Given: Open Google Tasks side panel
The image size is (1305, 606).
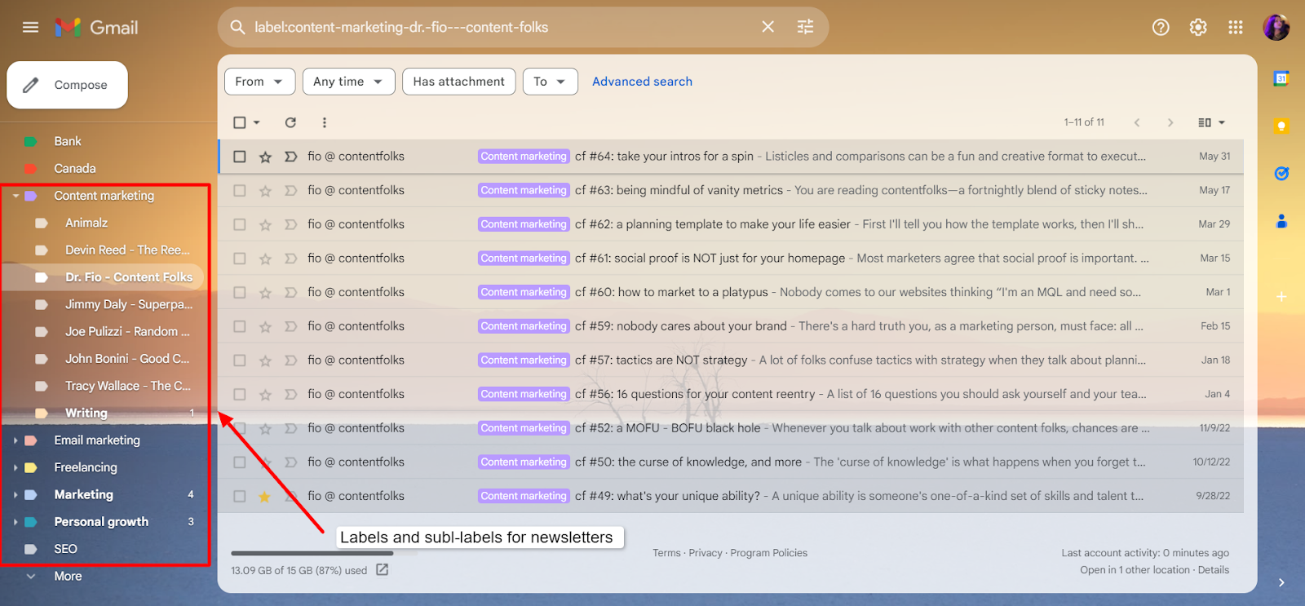Looking at the screenshot, I should click(x=1281, y=173).
